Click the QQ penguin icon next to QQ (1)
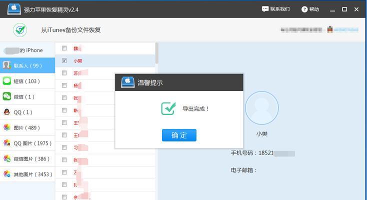The width and height of the screenshot is (367, 200). (7, 112)
